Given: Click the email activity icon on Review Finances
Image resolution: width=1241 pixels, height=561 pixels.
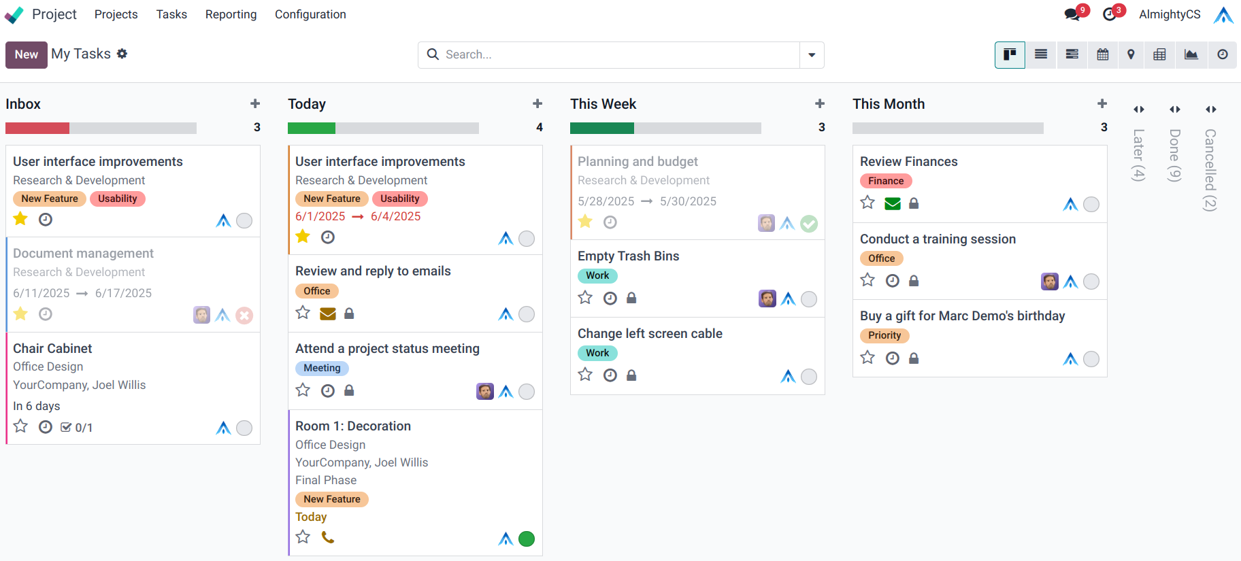Looking at the screenshot, I should [892, 203].
